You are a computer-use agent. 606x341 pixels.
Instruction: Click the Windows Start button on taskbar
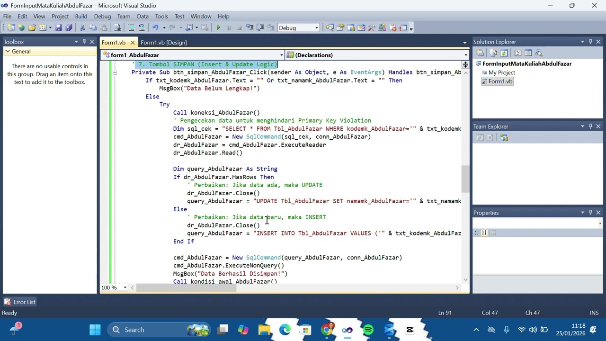(x=95, y=330)
